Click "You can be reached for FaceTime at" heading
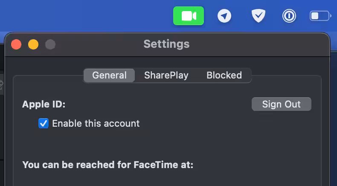 point(108,165)
